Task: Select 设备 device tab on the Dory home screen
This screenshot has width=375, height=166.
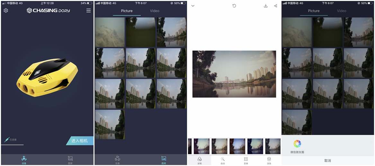Action: 24,159
